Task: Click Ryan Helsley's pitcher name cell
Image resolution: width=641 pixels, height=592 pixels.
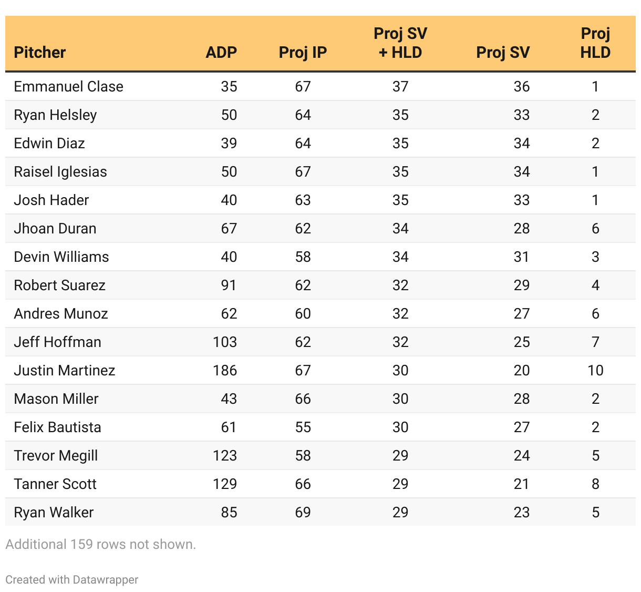Action: click(55, 115)
